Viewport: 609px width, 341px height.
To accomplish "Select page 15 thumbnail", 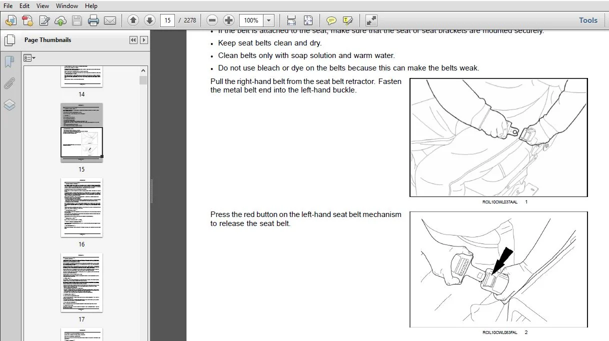I will coord(81,132).
